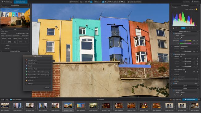The width and height of the screenshot is (201, 113).
Task: Click Export to disk button
Action: tap(190, 99)
